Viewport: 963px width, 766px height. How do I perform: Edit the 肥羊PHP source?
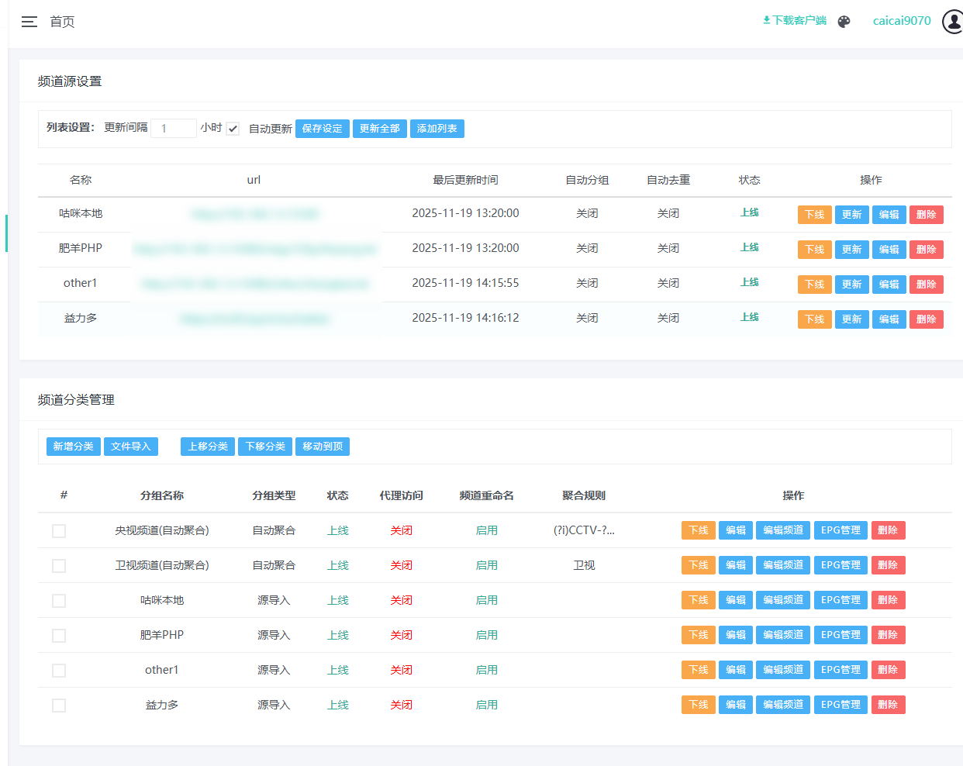[889, 250]
